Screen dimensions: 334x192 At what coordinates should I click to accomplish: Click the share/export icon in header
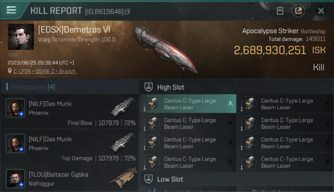(298, 11)
